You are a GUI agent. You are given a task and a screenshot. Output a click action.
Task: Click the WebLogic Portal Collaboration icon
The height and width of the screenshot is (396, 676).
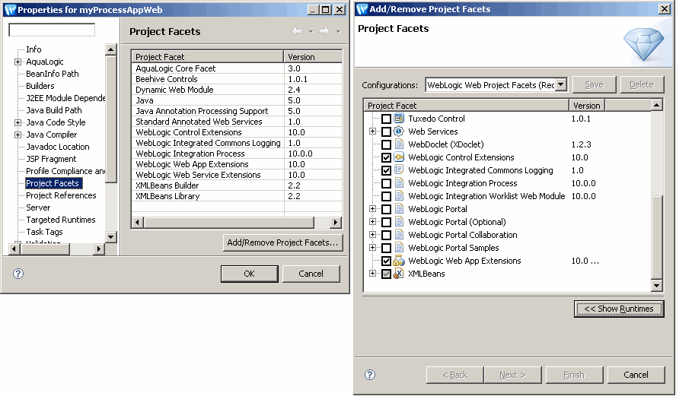click(399, 235)
